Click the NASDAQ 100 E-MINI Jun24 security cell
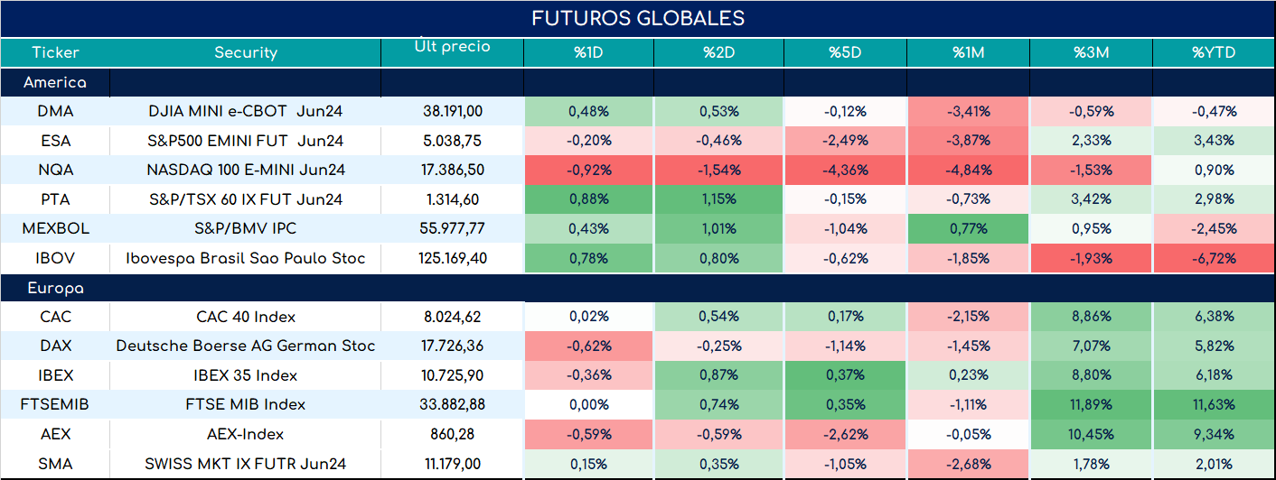This screenshot has height=480, width=1276. click(x=246, y=170)
